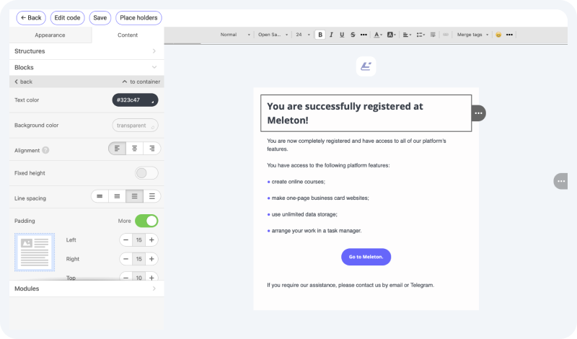This screenshot has height=339, width=577.
Task: Open the #323c47 text color picker
Action: click(x=135, y=100)
